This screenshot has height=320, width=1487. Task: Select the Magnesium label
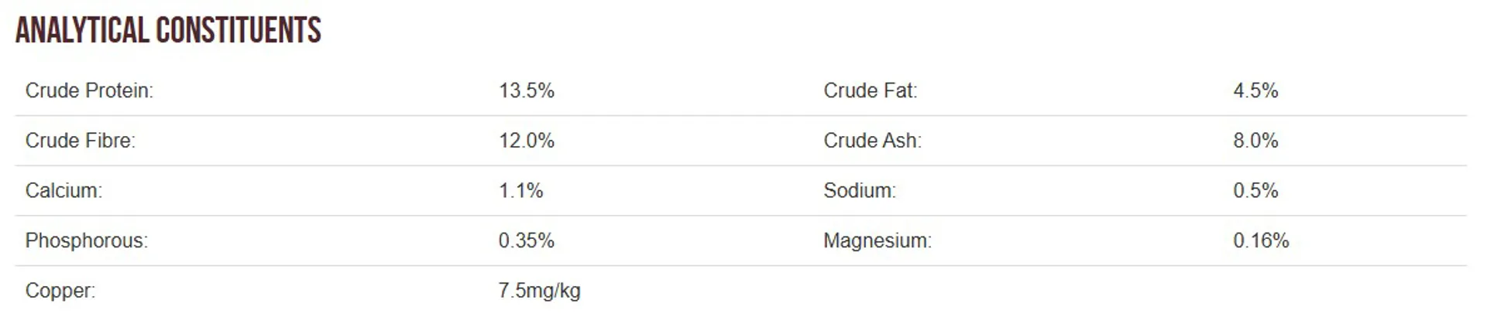(x=877, y=240)
